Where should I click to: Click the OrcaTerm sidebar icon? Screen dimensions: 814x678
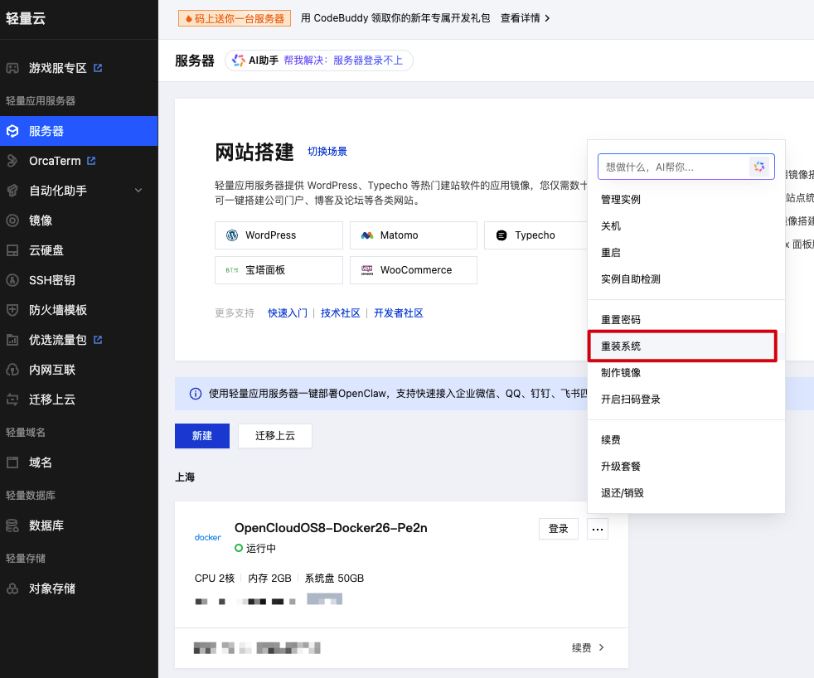click(12, 161)
